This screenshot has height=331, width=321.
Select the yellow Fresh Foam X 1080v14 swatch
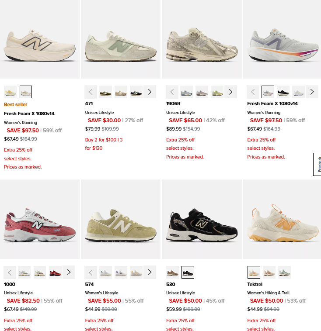[x=10, y=92]
